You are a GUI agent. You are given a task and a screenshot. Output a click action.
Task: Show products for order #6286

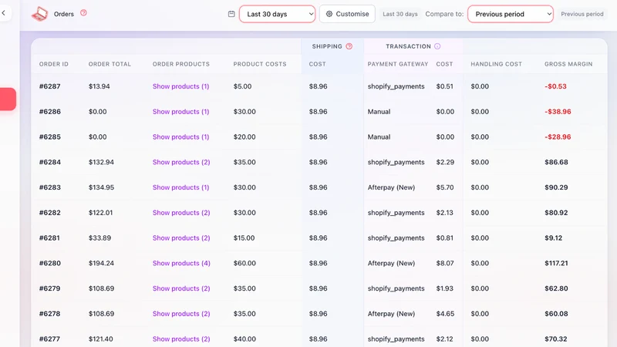181,112
